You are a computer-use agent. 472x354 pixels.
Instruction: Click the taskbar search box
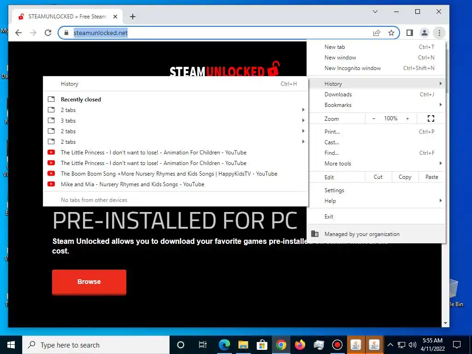96,345
